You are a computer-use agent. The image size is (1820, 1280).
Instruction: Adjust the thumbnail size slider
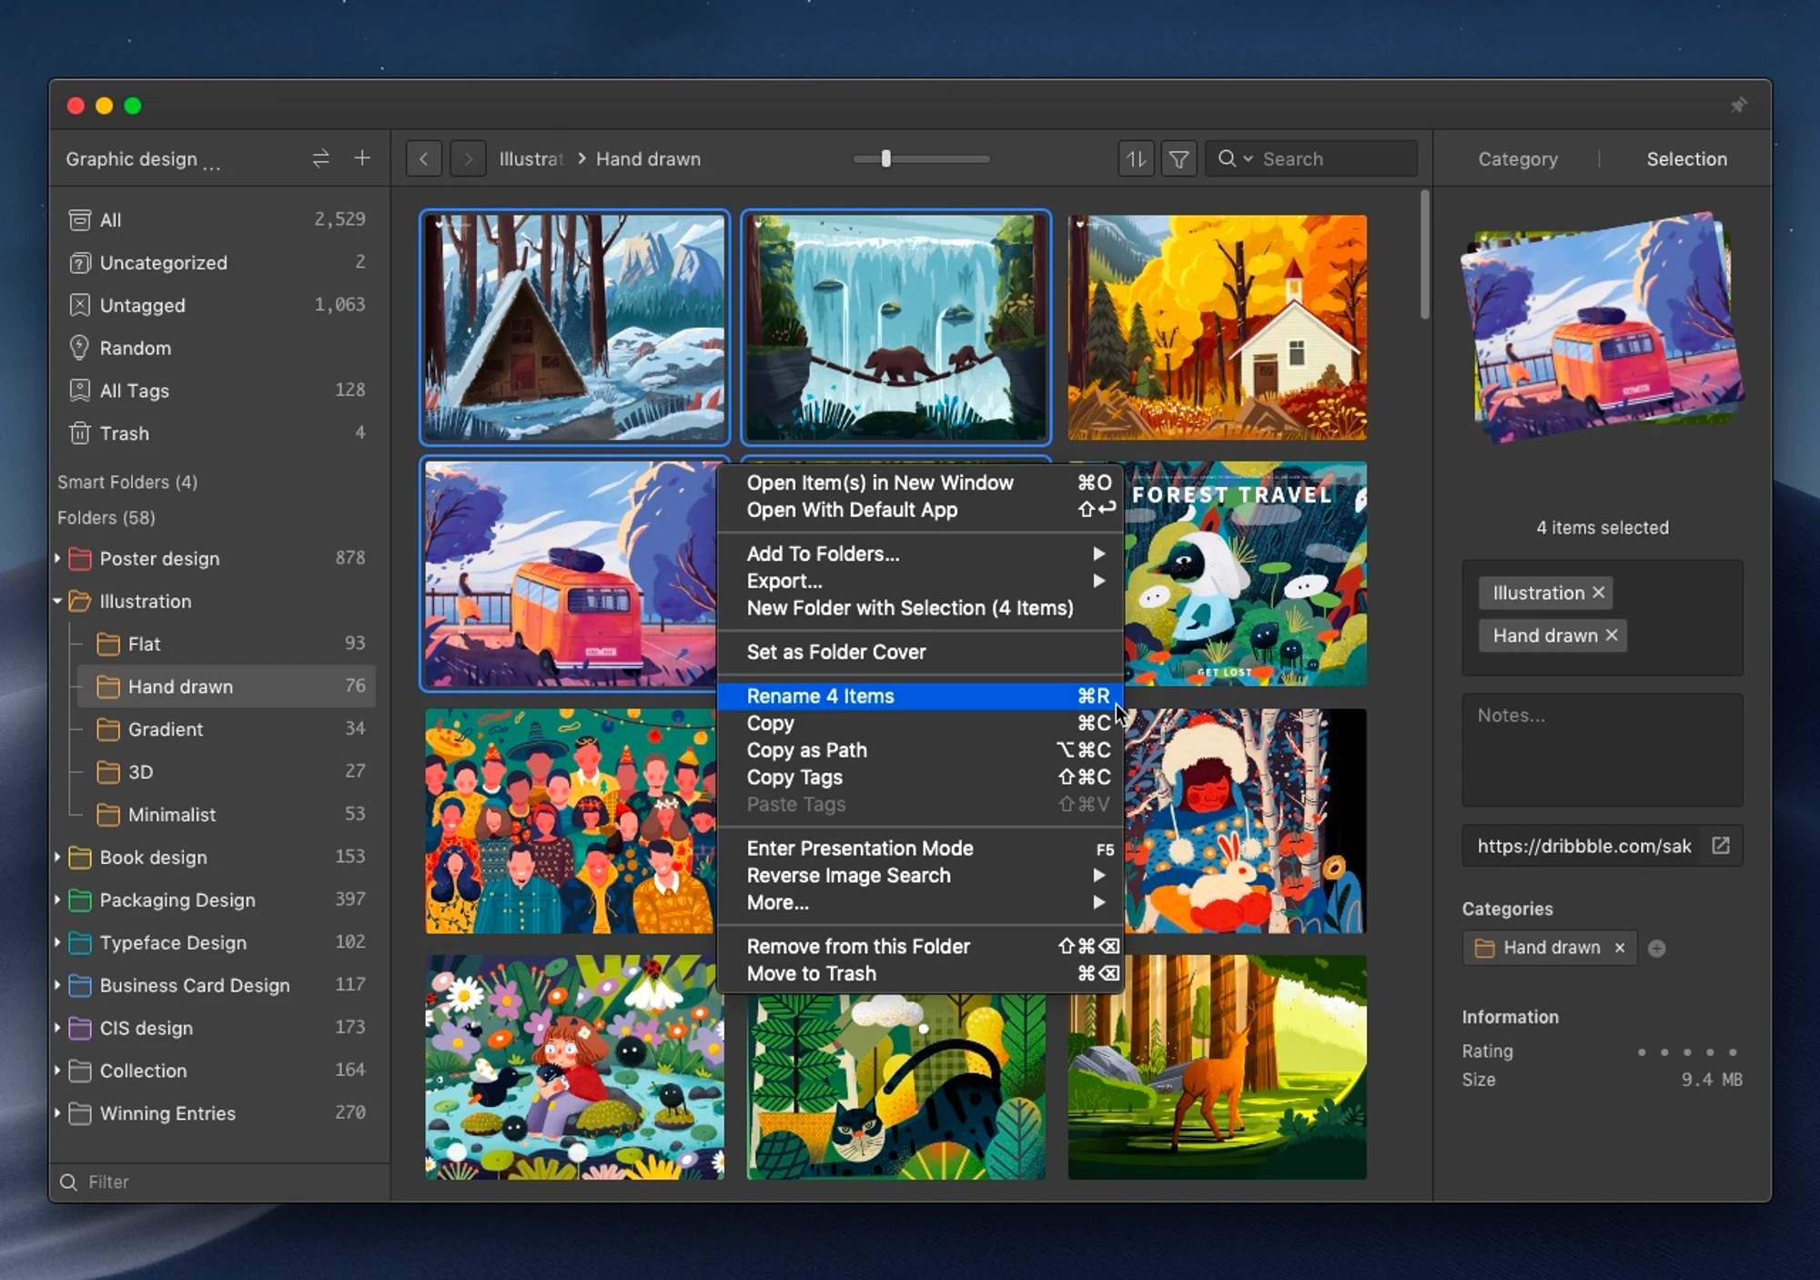pyautogui.click(x=885, y=158)
